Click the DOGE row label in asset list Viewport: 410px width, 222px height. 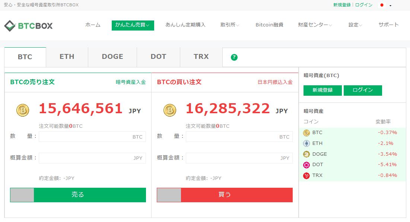320,154
